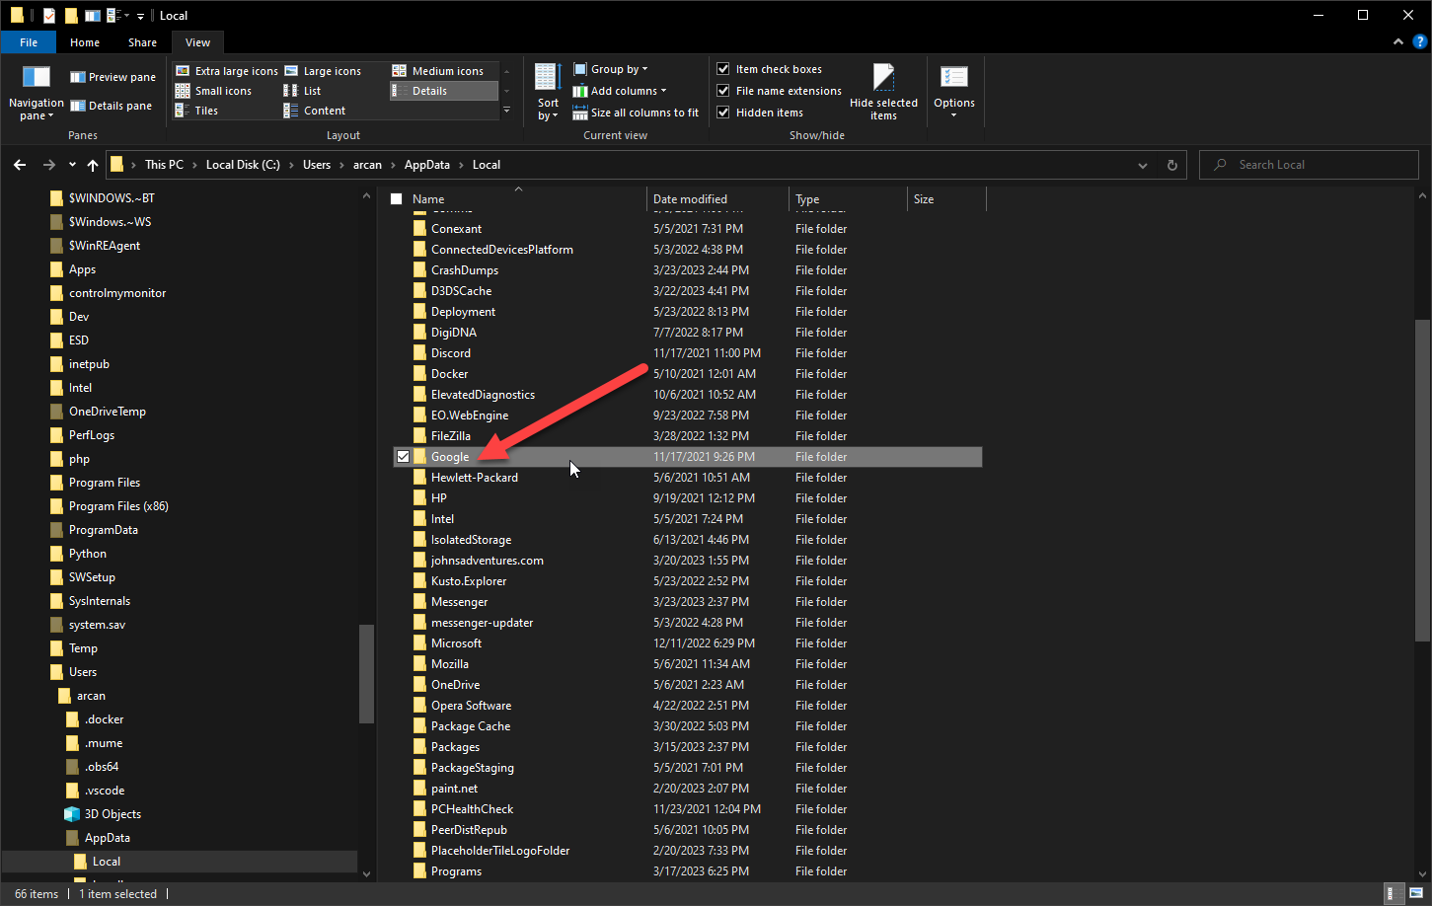Open the Add columns dropdown
Viewport: 1432px width, 906px height.
click(x=622, y=91)
